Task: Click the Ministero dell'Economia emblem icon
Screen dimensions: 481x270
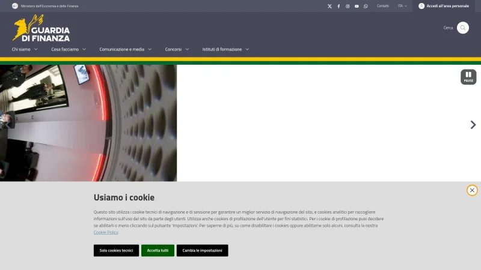Action: click(14, 6)
